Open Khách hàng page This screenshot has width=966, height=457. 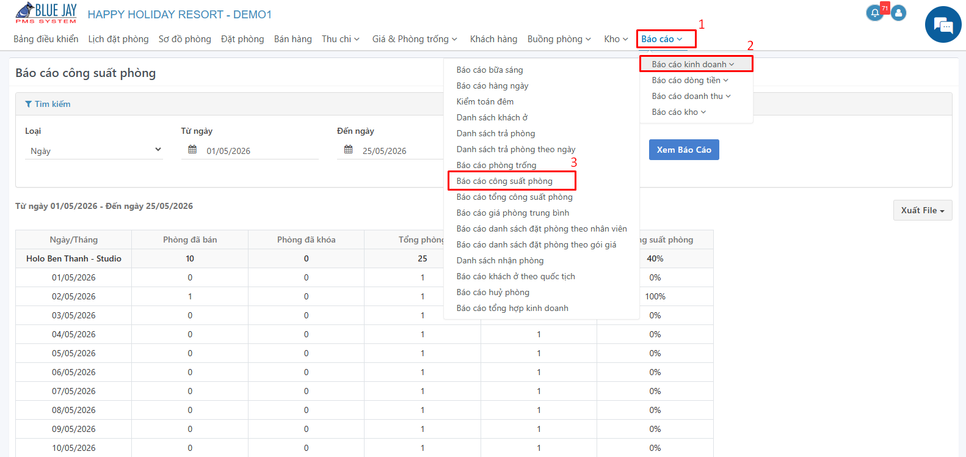click(493, 39)
